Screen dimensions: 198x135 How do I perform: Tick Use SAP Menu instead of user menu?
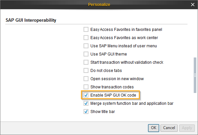(86, 46)
